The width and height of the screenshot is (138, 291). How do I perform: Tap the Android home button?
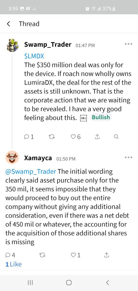tap(69, 282)
